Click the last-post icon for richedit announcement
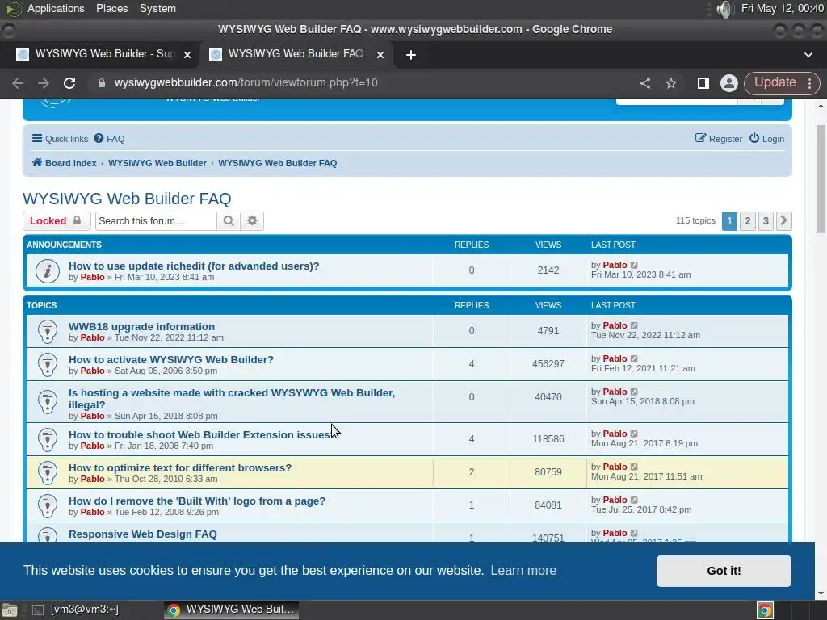 [x=634, y=265]
